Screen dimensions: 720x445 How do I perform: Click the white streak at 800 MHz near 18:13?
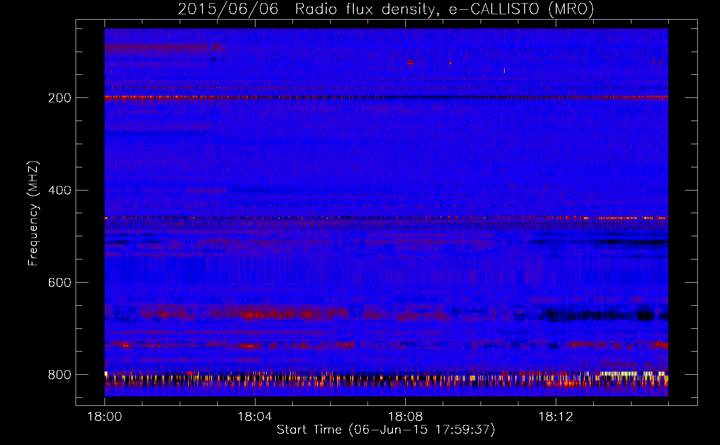click(619, 373)
